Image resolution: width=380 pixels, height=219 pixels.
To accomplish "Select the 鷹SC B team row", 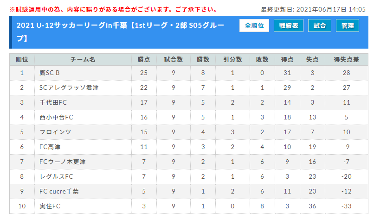I will pyautogui.click(x=189, y=73).
